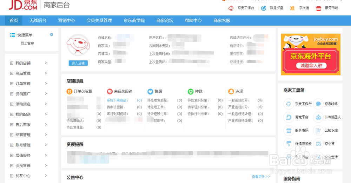This screenshot has height=183, width=351.
Task: Click the 订单&结算 orange icon
Action: [x=69, y=91]
